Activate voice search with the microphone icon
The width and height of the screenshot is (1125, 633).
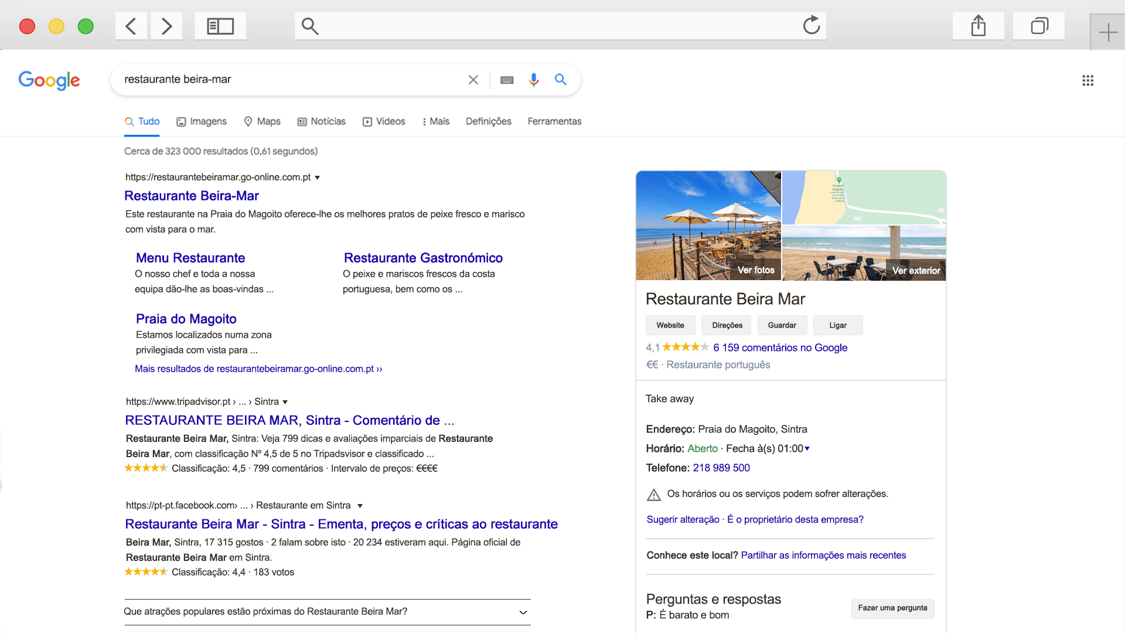click(x=533, y=80)
